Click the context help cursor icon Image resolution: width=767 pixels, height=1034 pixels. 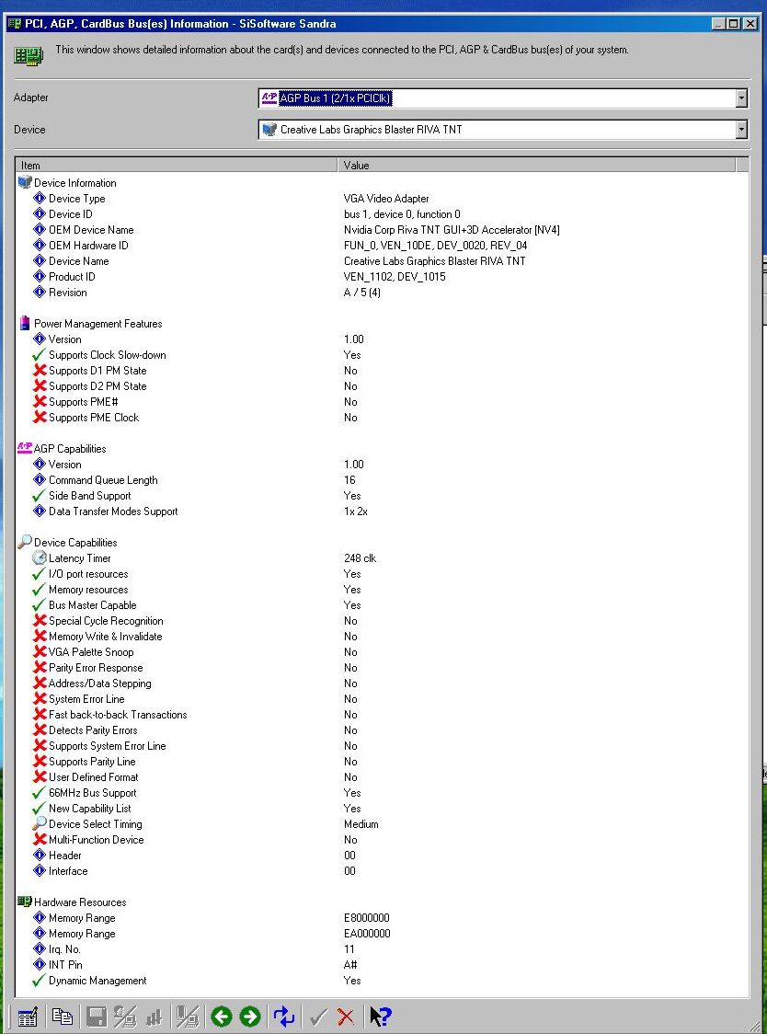[381, 1017]
